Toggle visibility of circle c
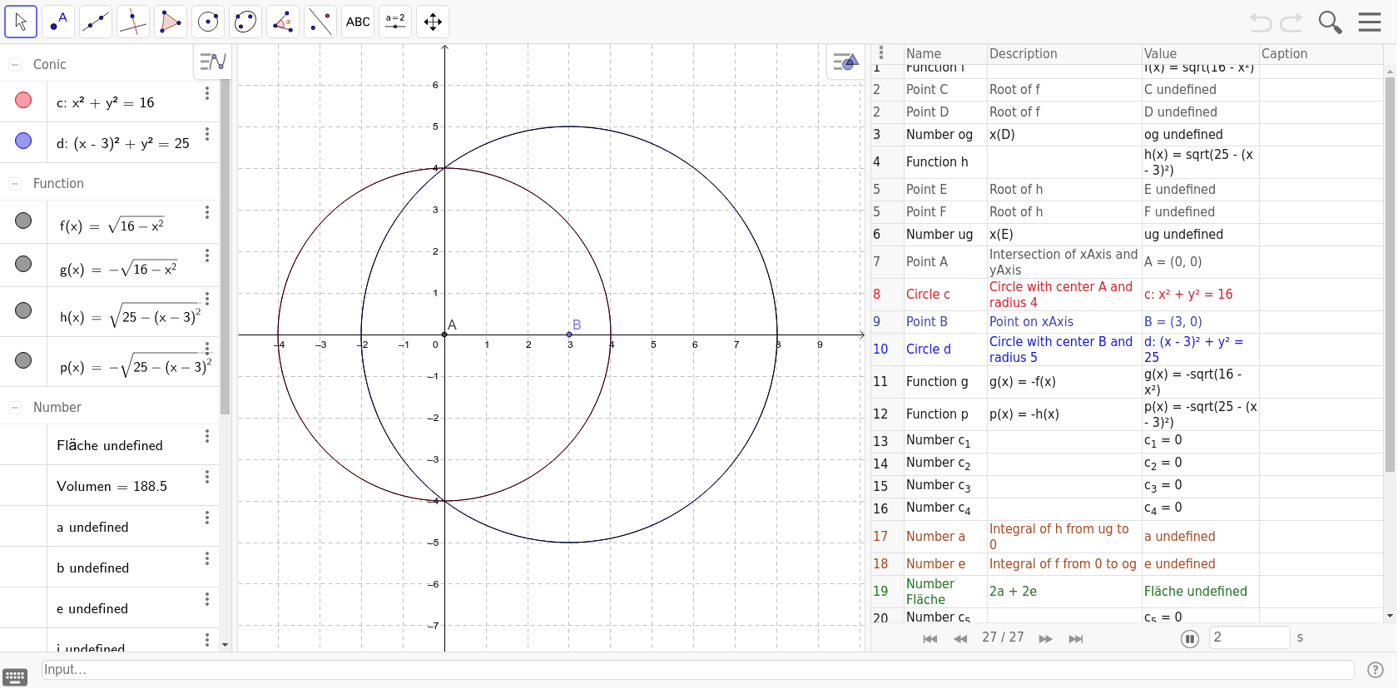 tap(23, 100)
